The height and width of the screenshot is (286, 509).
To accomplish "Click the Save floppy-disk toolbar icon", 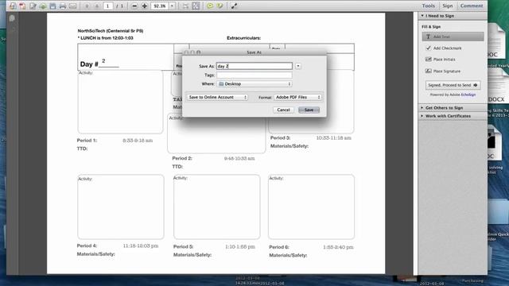I will (52, 6).
